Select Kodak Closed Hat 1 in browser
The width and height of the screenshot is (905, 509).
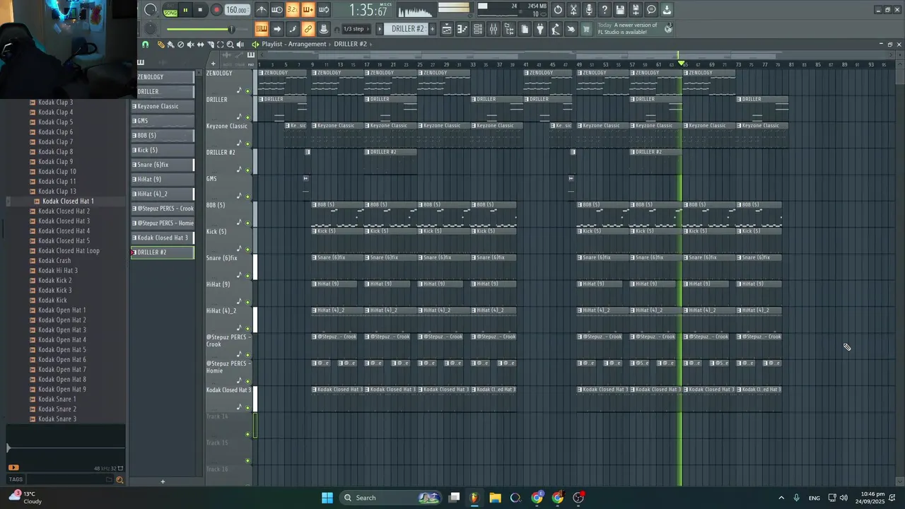click(68, 201)
